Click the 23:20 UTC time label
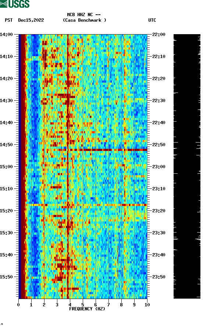The width and height of the screenshot is (203, 328). pyautogui.click(x=159, y=211)
